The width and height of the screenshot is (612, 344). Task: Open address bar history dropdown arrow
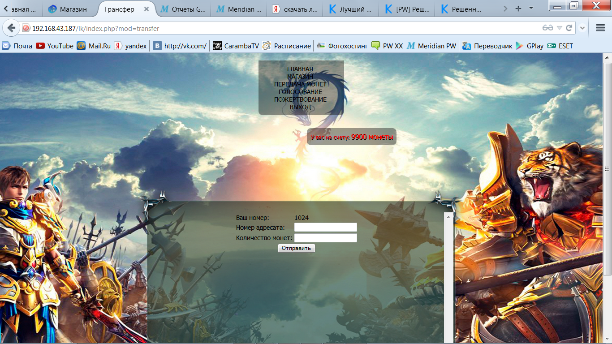pyautogui.click(x=559, y=28)
